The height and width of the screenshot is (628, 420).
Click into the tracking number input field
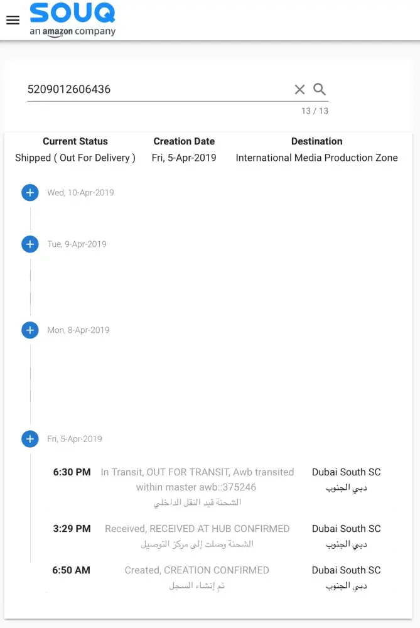pos(157,89)
